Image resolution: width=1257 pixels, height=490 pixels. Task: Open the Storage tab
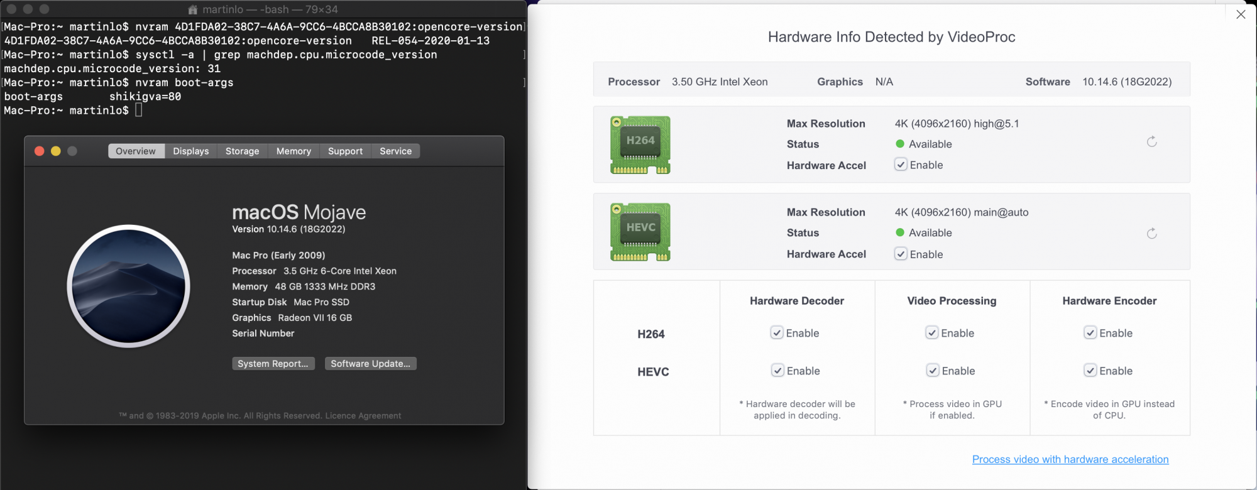[243, 151]
